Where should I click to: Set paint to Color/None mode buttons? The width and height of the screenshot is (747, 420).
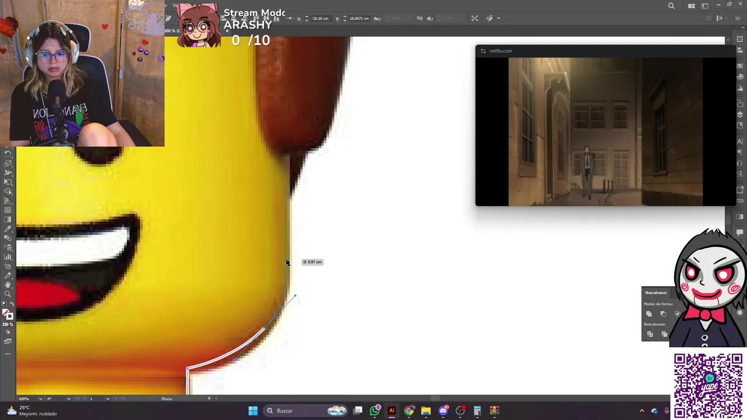[8, 324]
